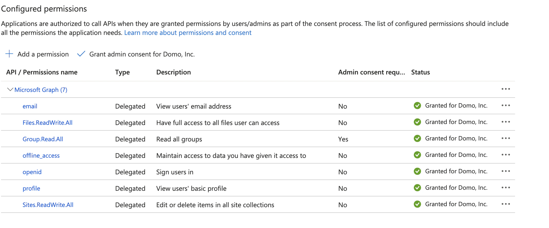Click 'Edit or delete items in all site collections'

pos(215,205)
